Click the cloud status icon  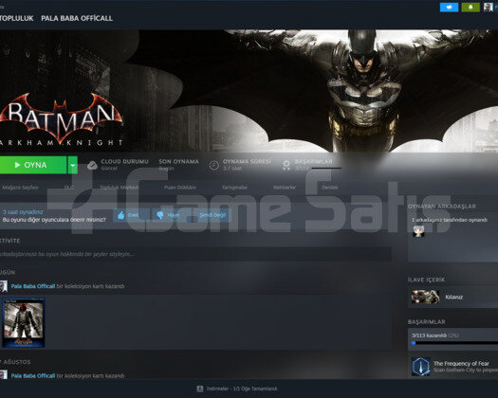coord(92,165)
